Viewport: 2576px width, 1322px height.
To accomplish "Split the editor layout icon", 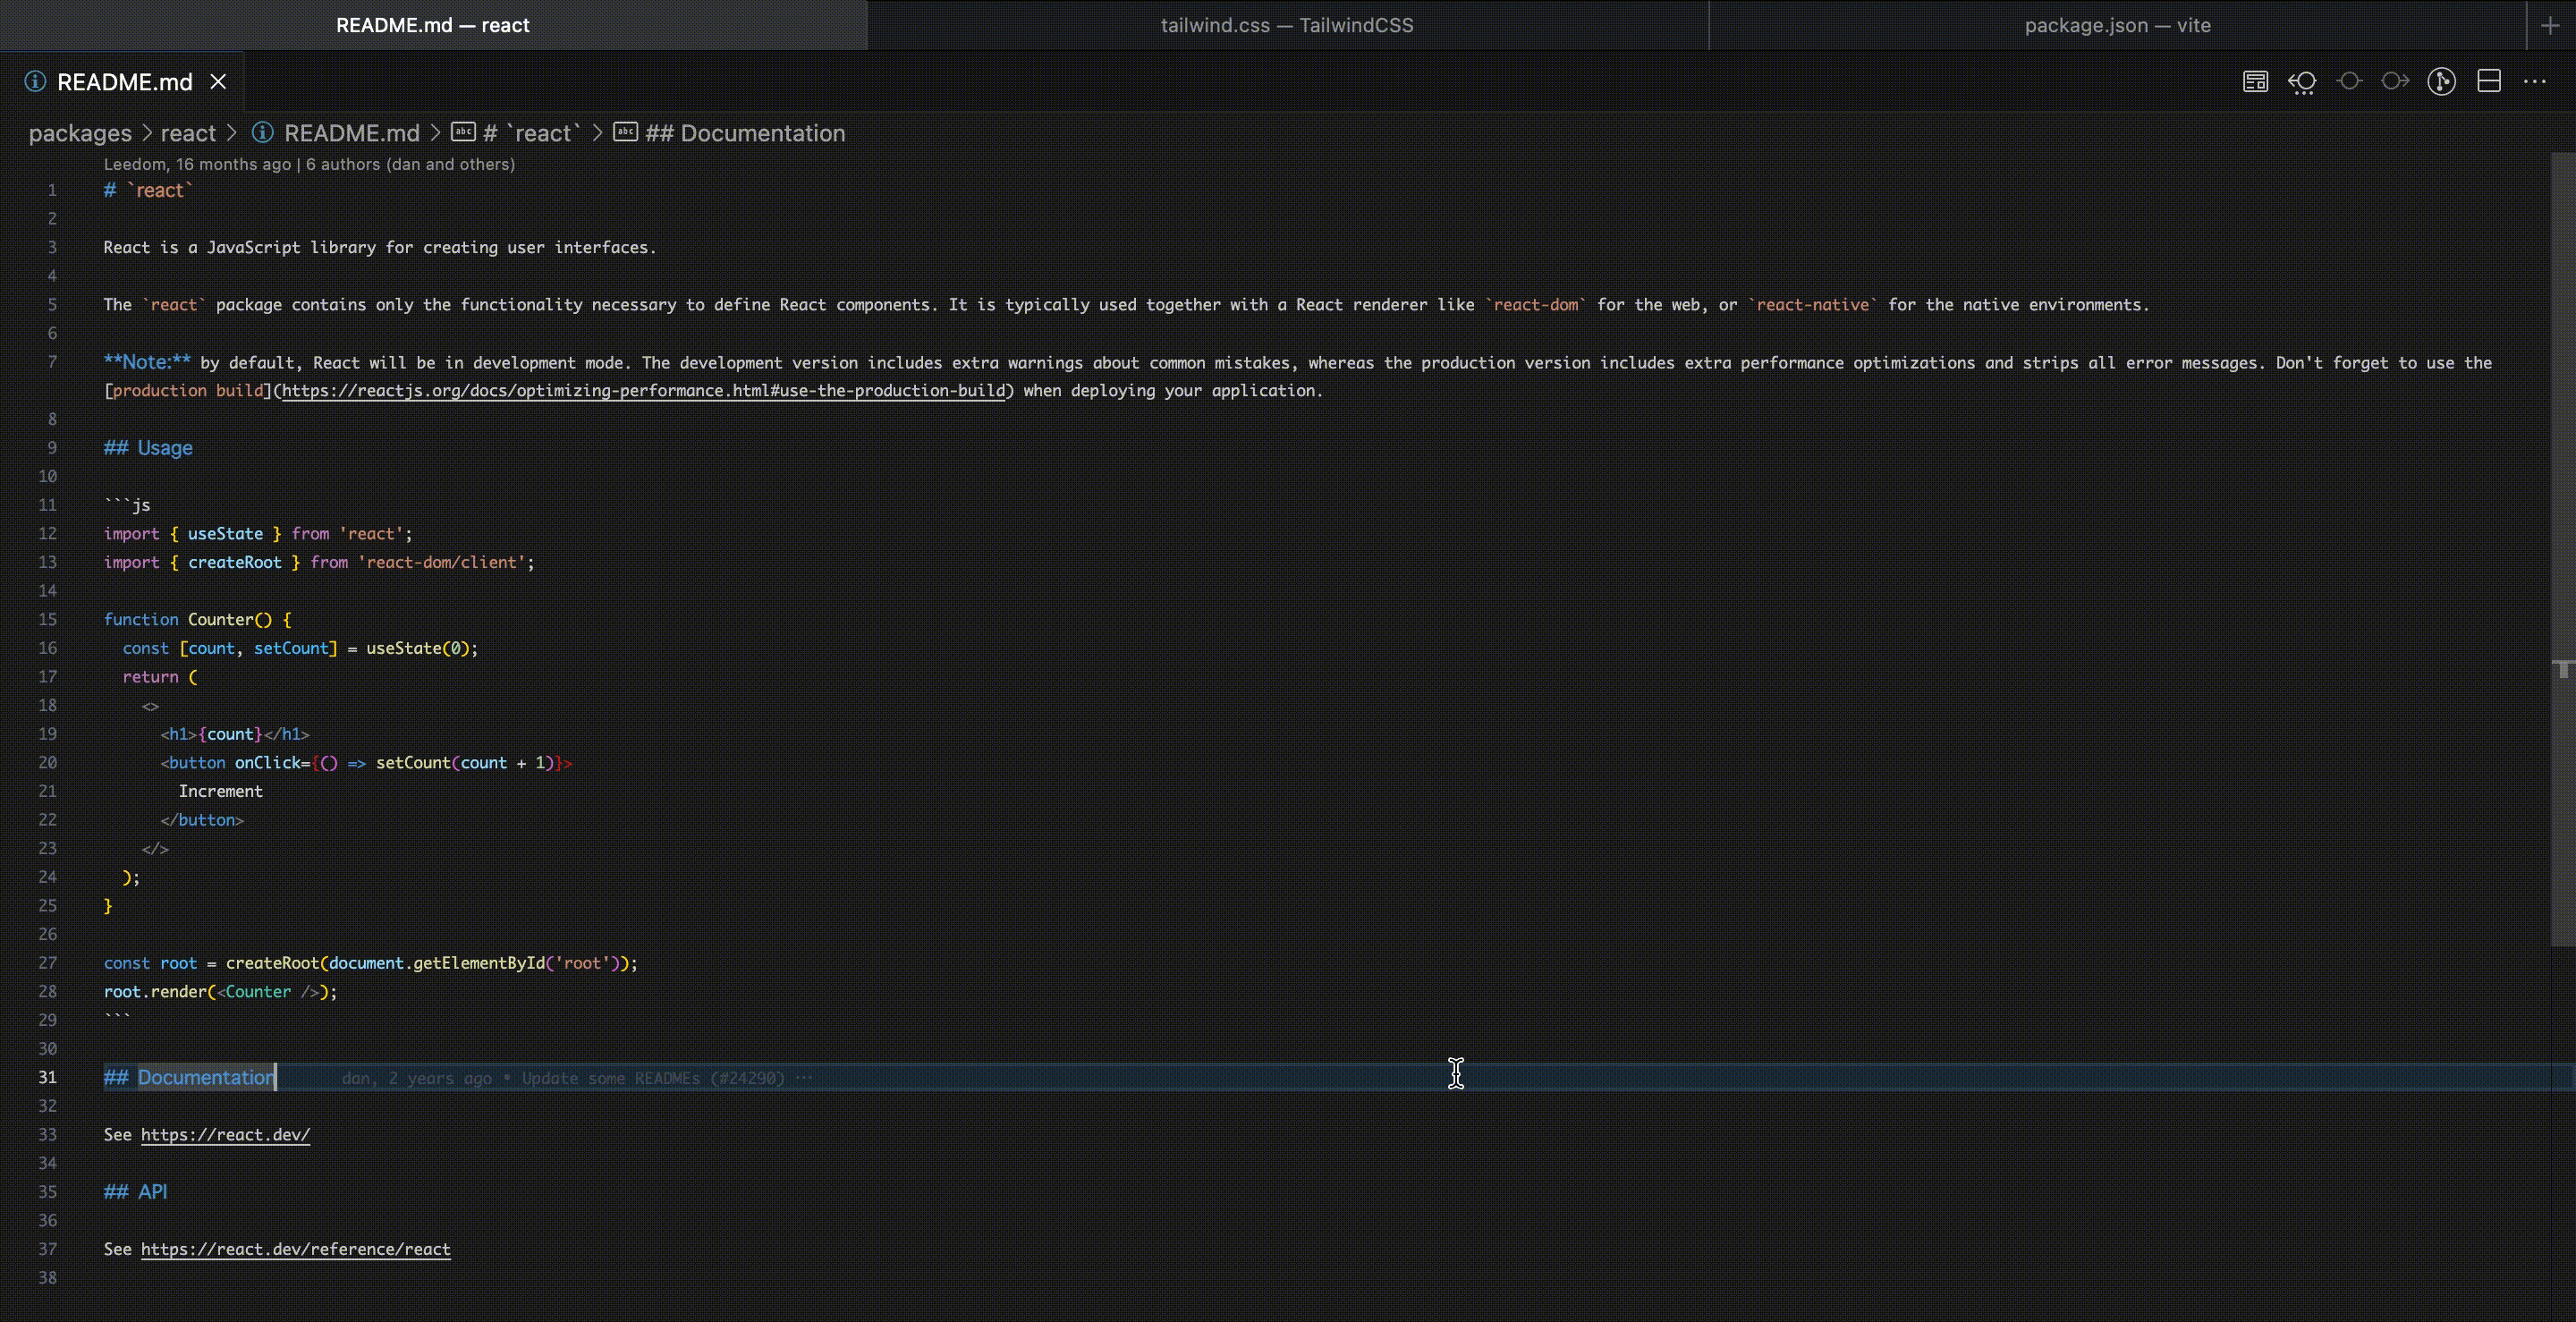I will click(2489, 82).
